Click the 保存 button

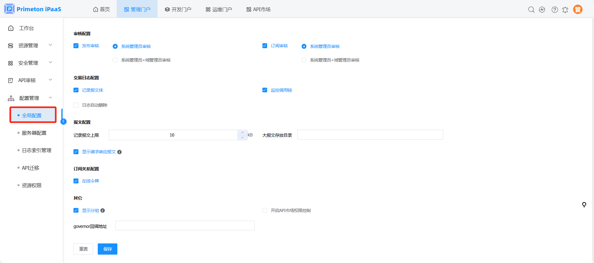[x=107, y=249]
